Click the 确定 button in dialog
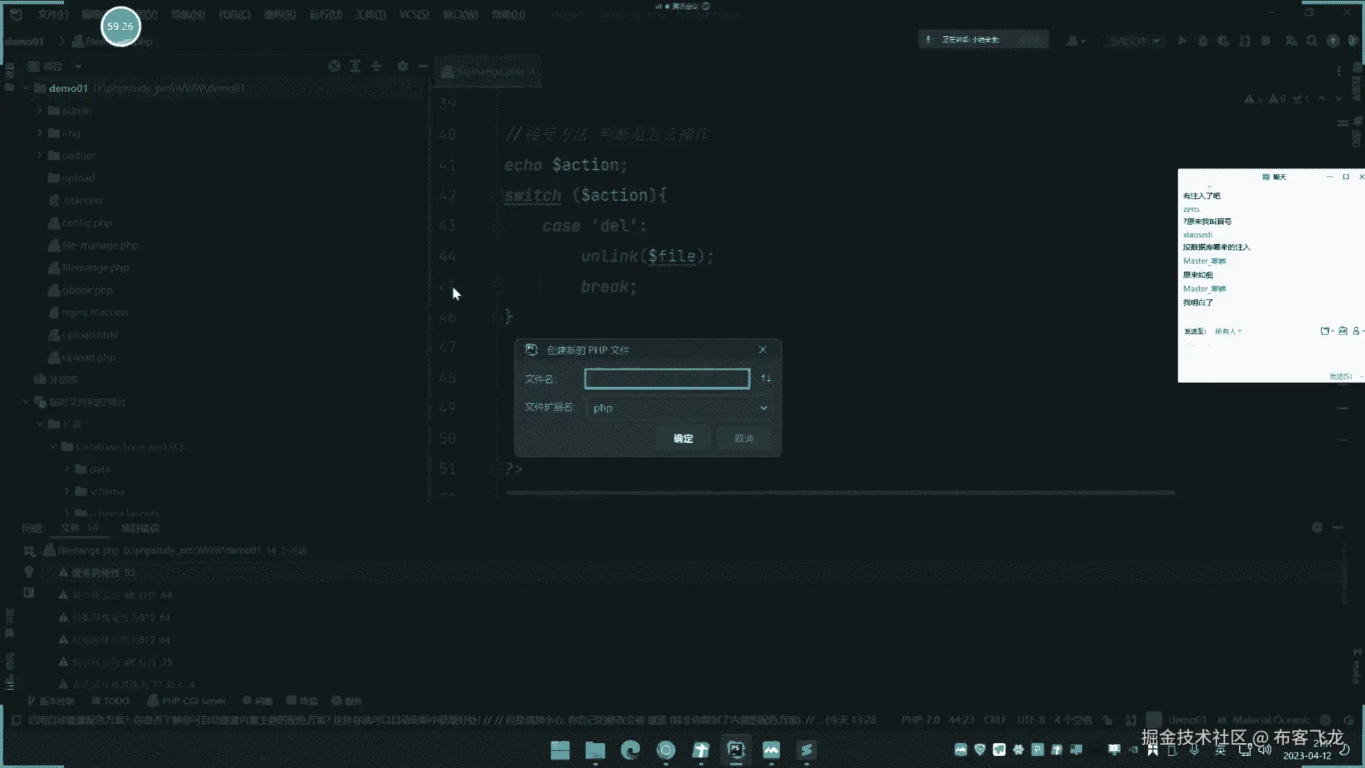Screen dimensions: 1365x768 coord(683,438)
